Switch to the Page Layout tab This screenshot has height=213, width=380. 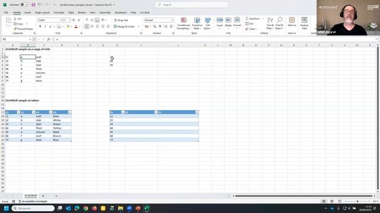point(42,12)
